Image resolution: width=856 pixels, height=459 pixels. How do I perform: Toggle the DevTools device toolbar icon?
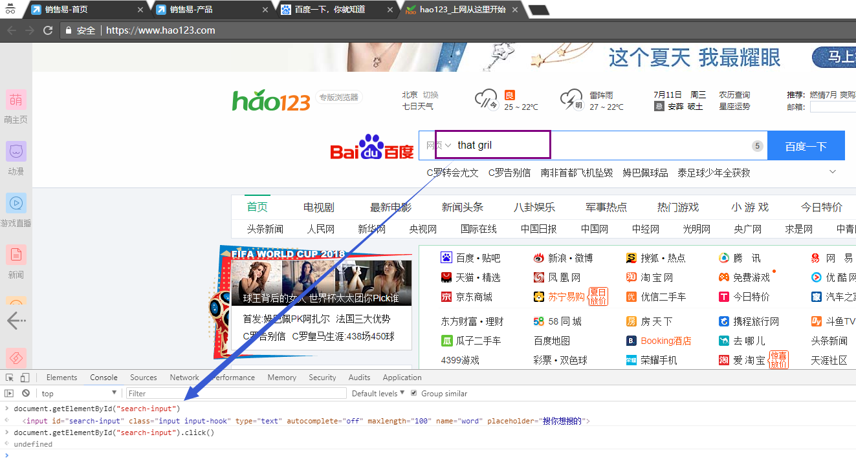coord(25,378)
